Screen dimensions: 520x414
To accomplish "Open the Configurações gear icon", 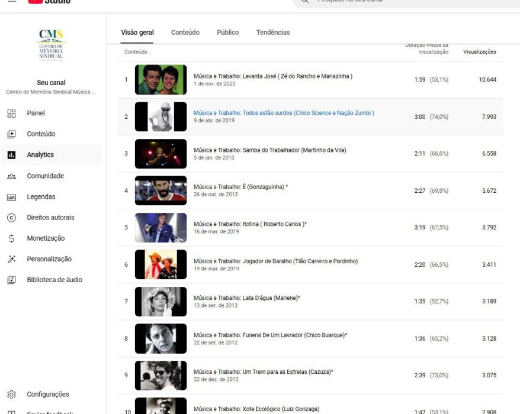I will pyautogui.click(x=11, y=394).
